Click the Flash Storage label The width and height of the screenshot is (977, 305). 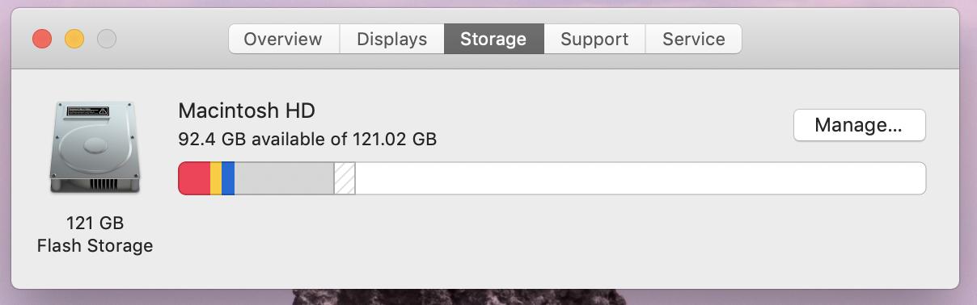click(x=95, y=245)
